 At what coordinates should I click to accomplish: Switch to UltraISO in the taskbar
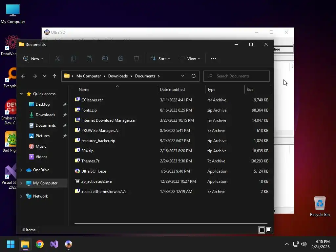point(69,244)
